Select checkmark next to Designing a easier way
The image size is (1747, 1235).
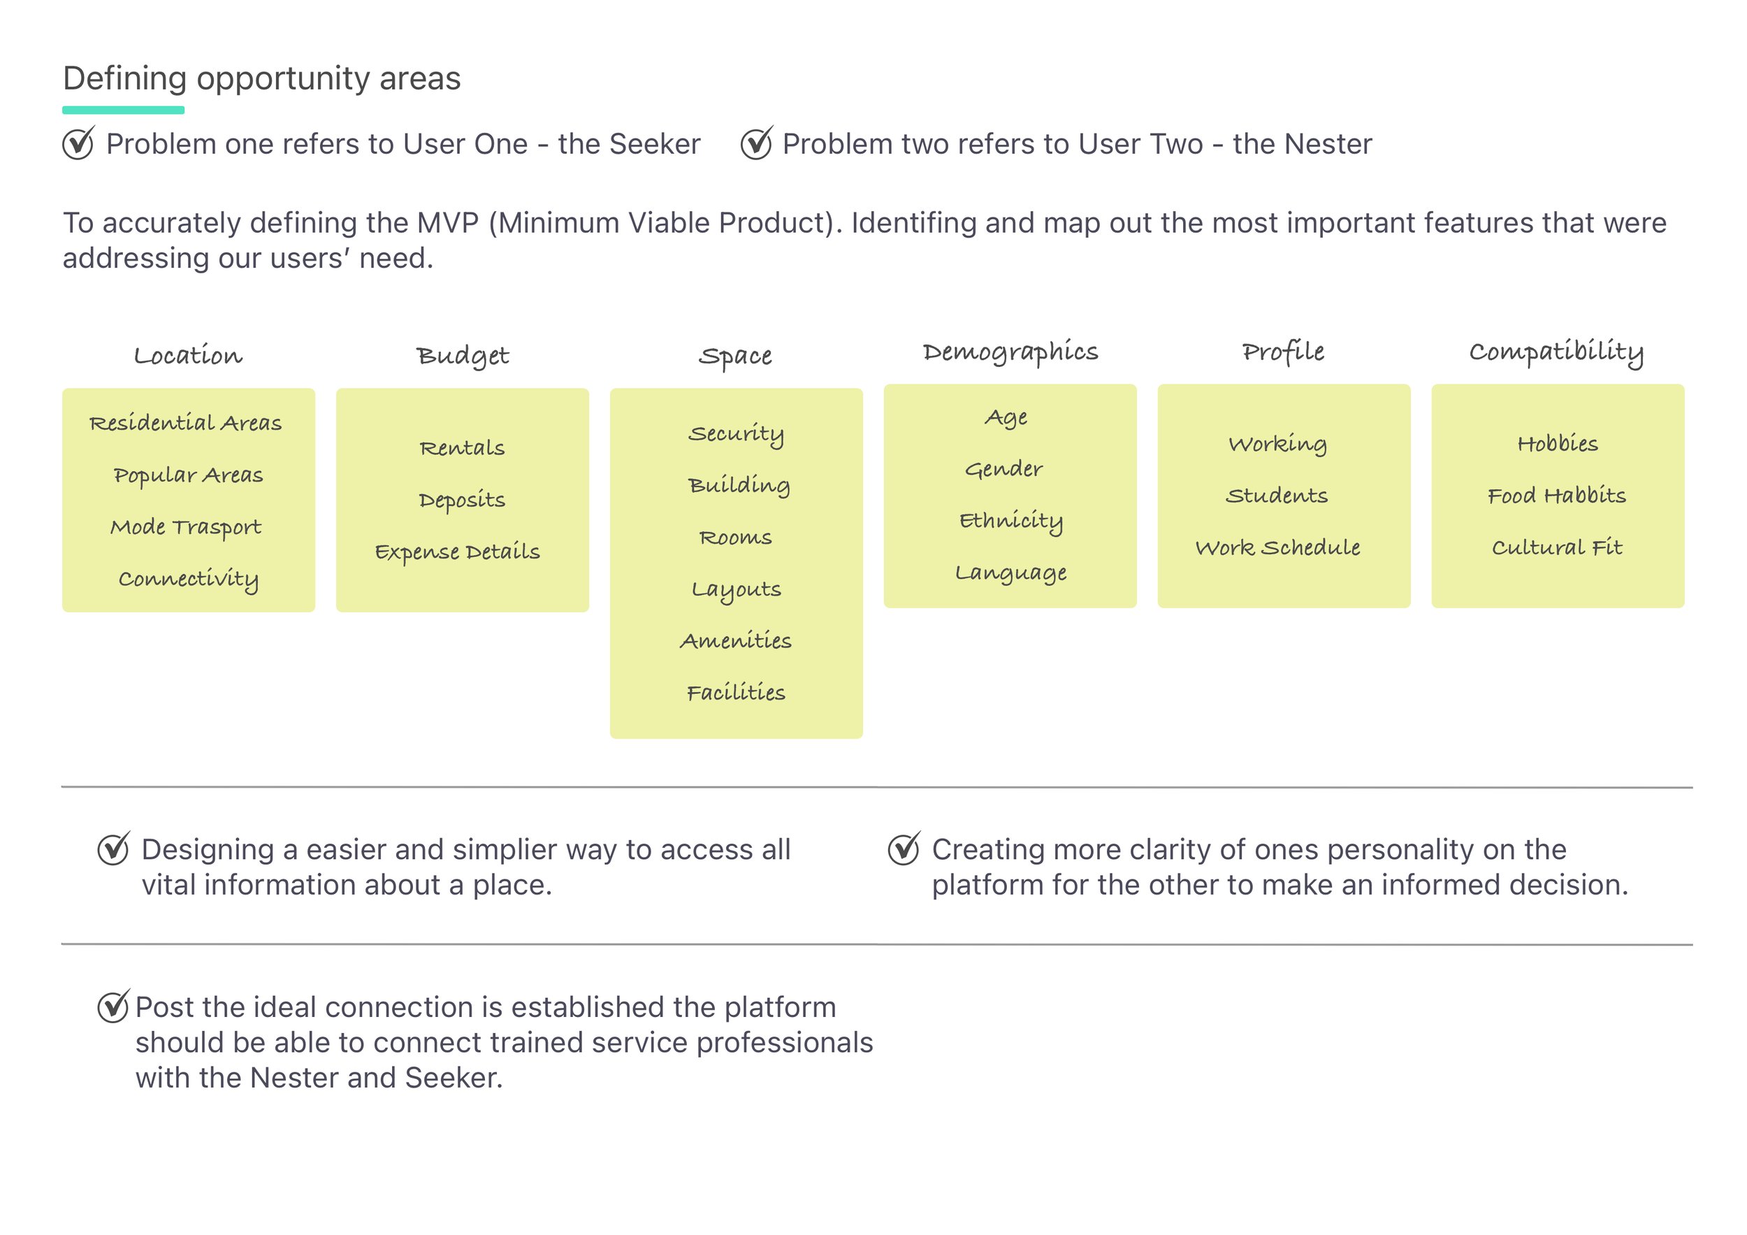(114, 848)
